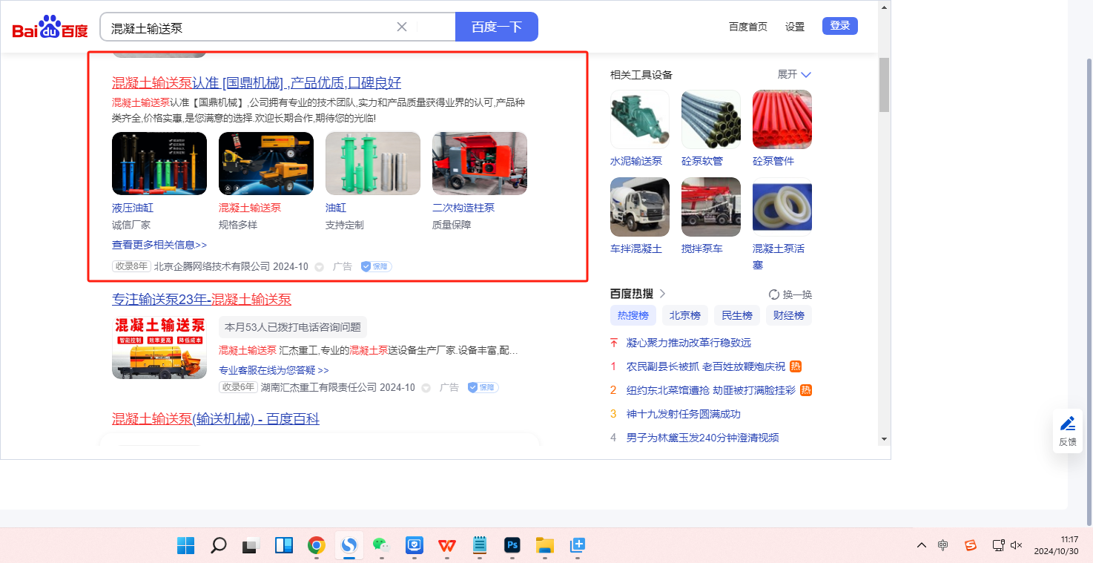Switch to Sogou browser on taskbar
The height and width of the screenshot is (563, 1093).
point(349,546)
